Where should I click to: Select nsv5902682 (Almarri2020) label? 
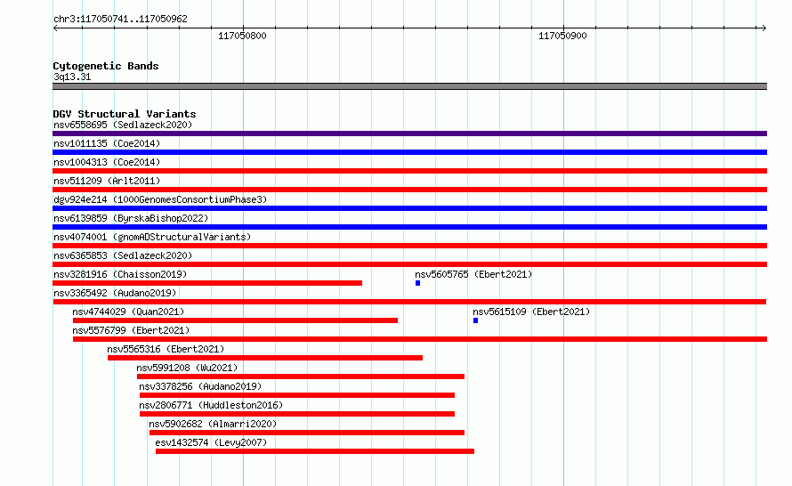click(213, 424)
